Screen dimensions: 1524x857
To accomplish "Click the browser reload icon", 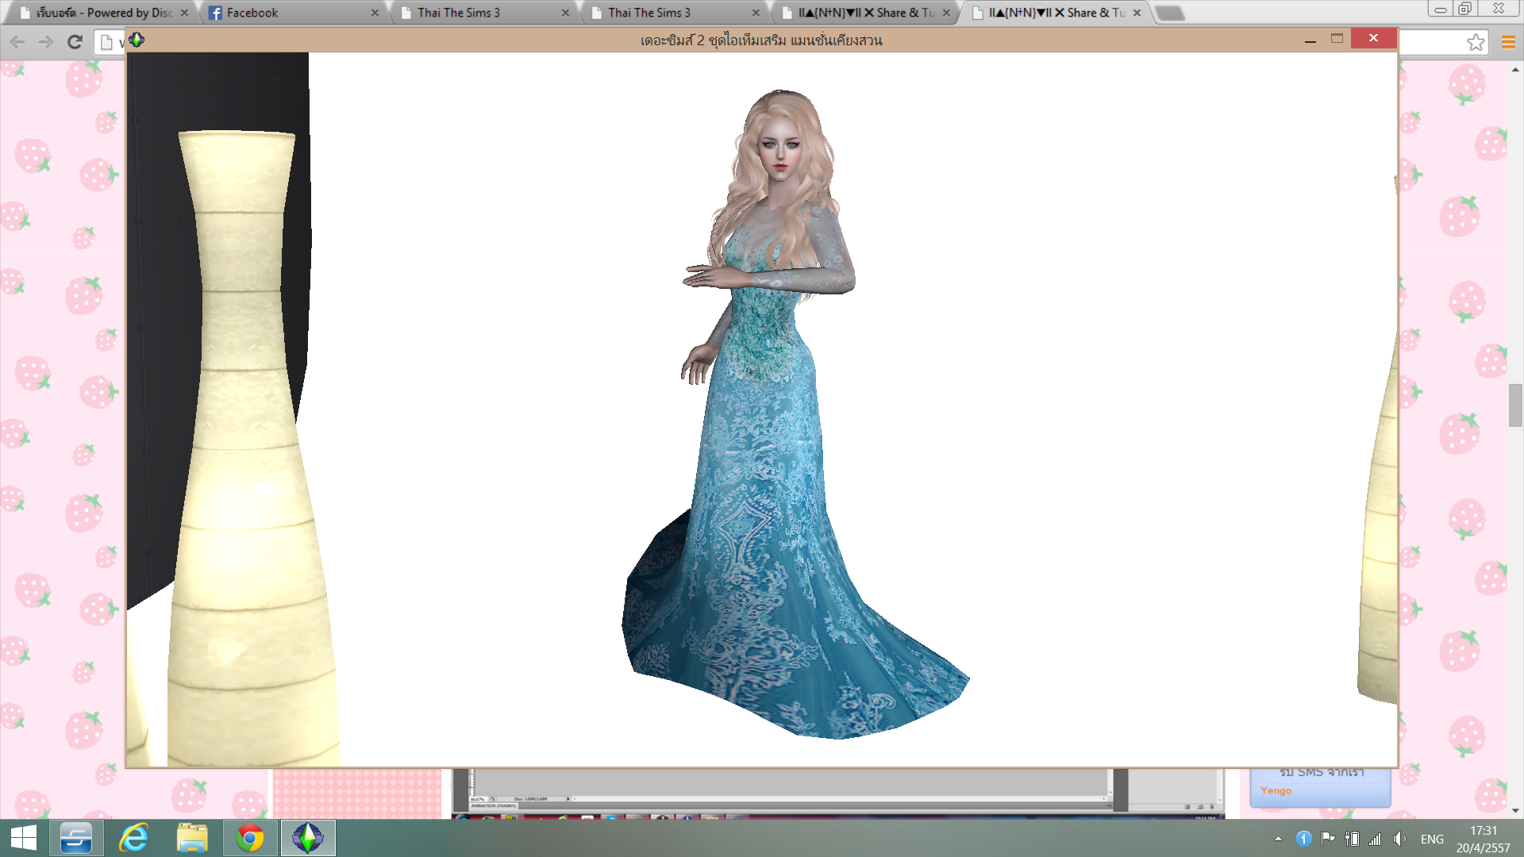I will click(75, 42).
